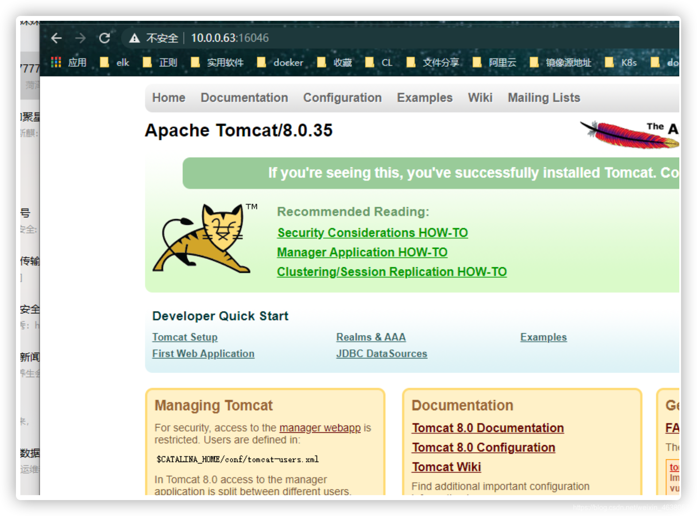The image size is (697, 516).
Task: Click the not-secure warning triangle icon
Action: click(135, 39)
